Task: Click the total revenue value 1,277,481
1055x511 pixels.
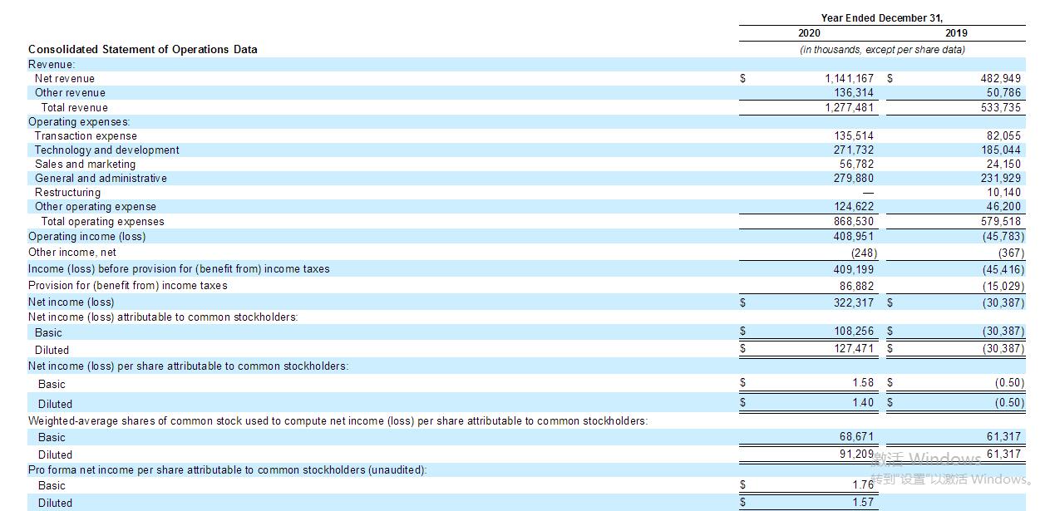Action: tap(850, 108)
